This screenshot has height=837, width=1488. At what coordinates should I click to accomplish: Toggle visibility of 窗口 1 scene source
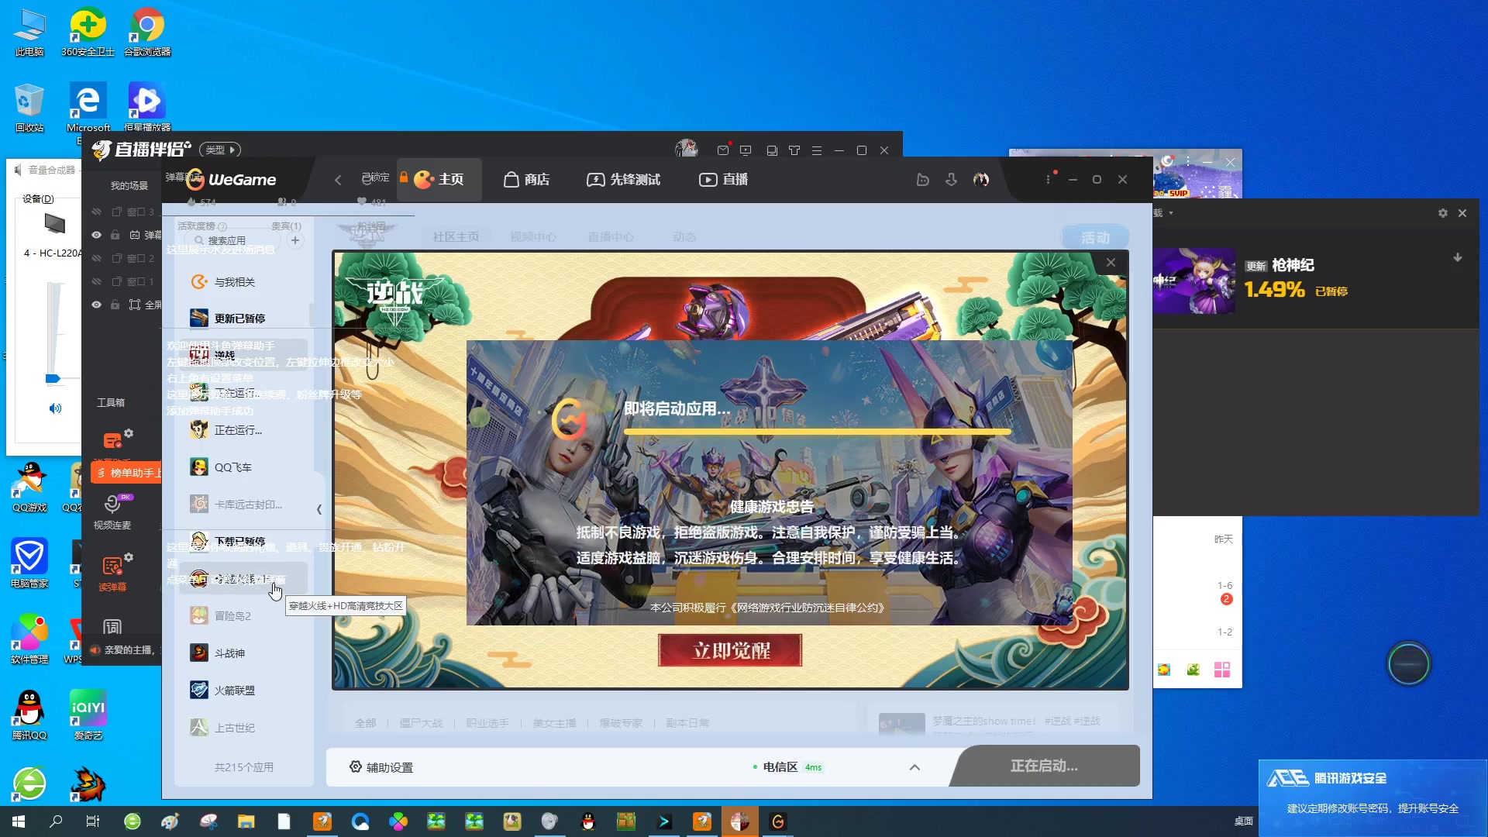click(97, 281)
